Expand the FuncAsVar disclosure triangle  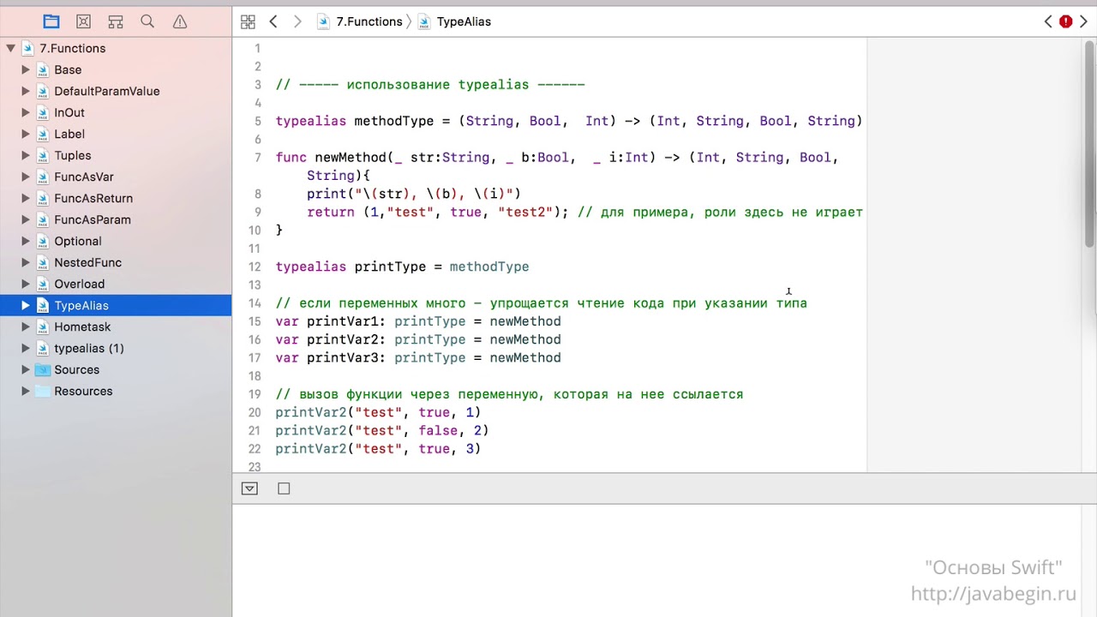click(x=26, y=177)
